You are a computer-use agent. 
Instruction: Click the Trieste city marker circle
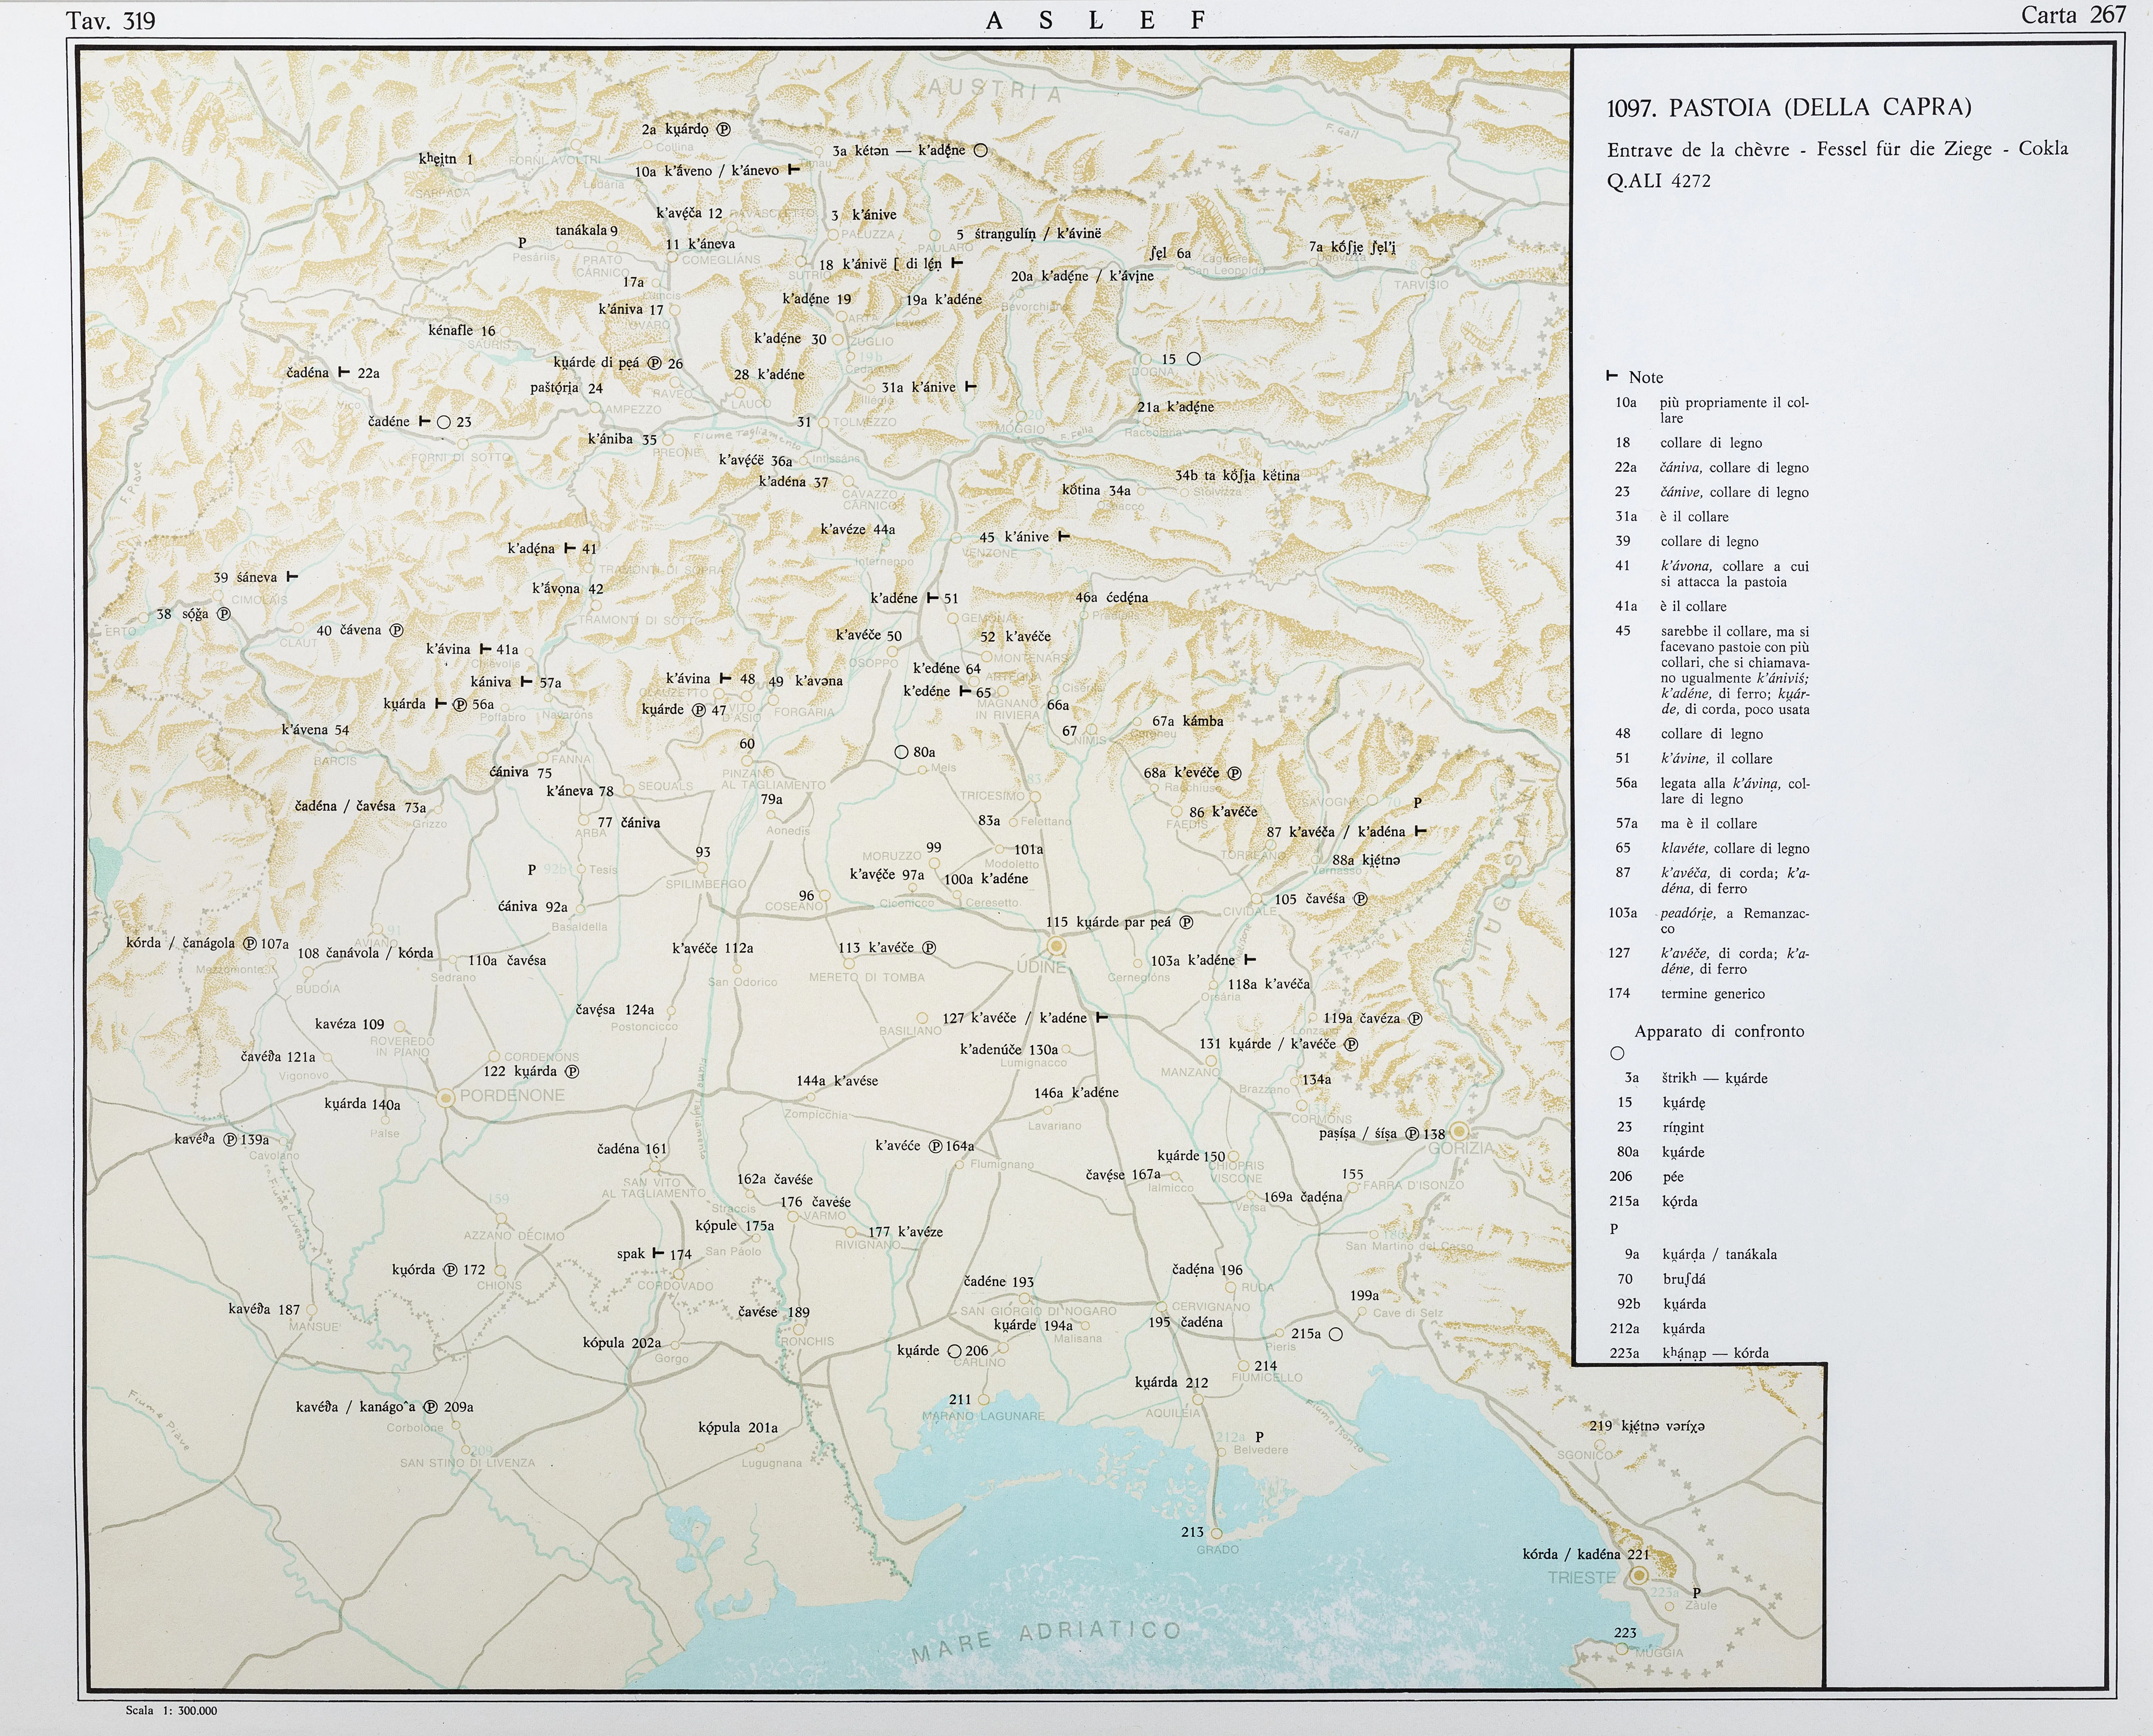tap(1639, 1575)
